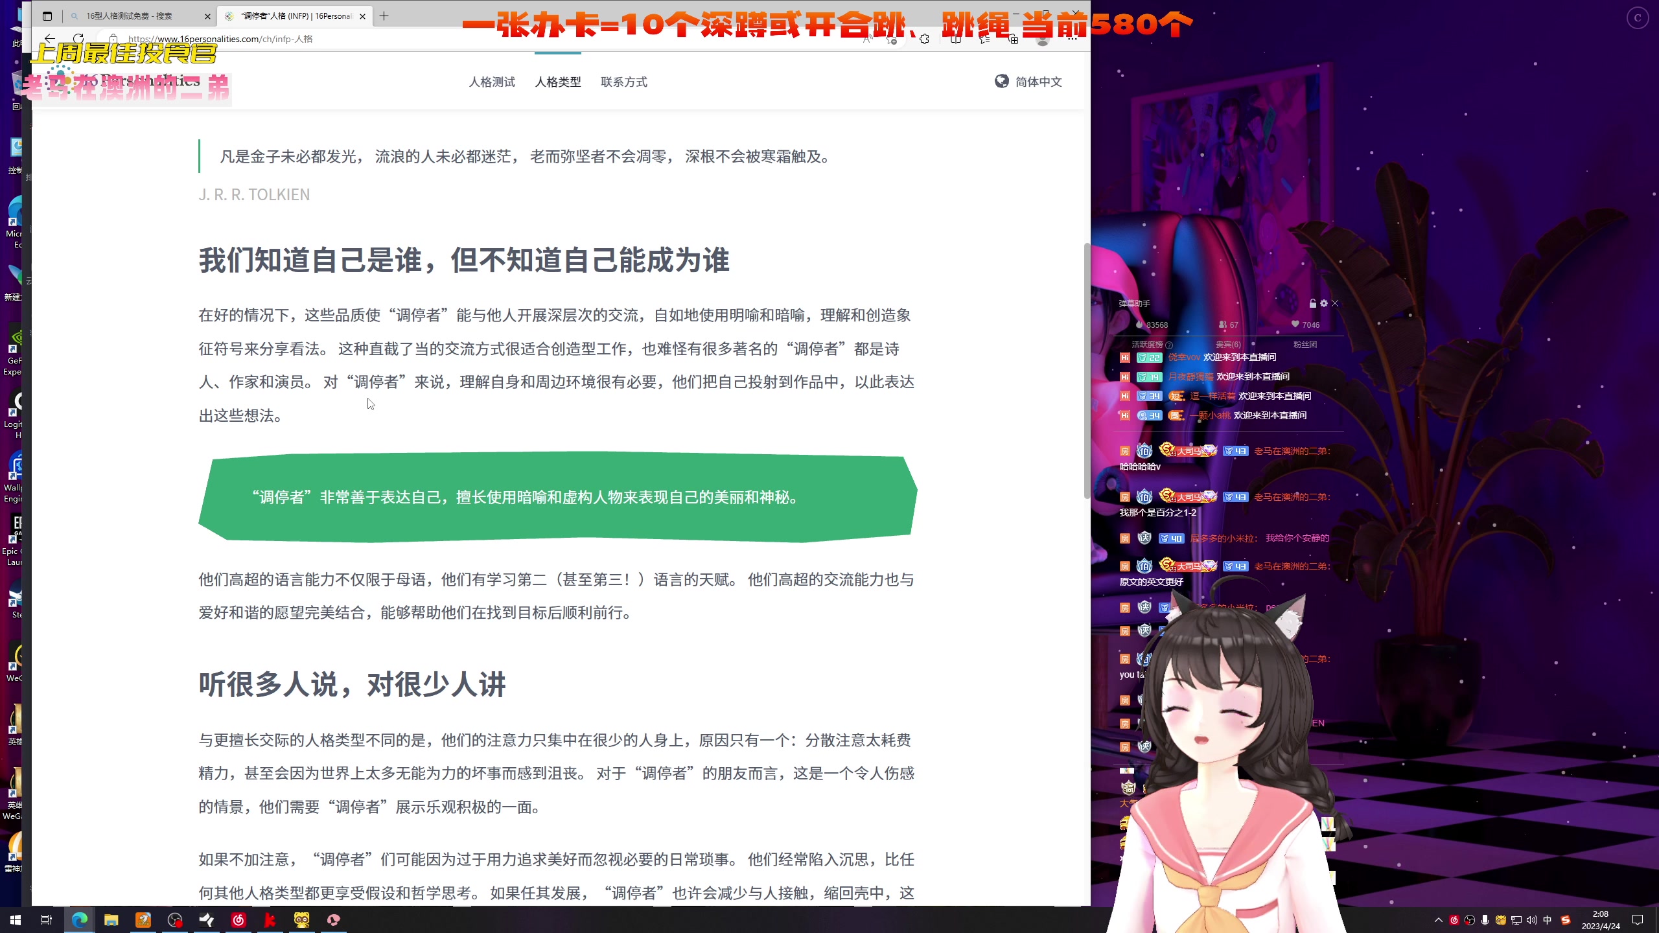Click the heart likes count 7046
Viewport: 1659px width, 933px height.
(1305, 325)
